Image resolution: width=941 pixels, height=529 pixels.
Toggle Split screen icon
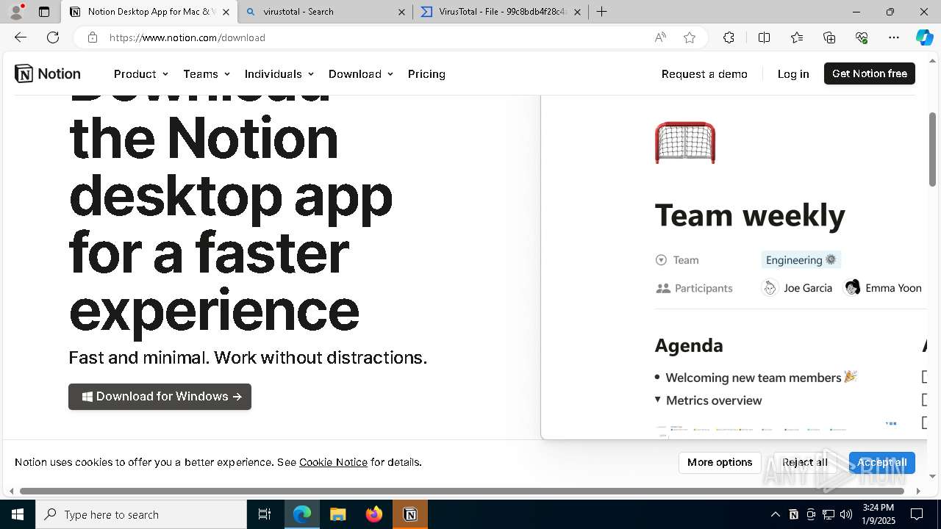tap(764, 37)
